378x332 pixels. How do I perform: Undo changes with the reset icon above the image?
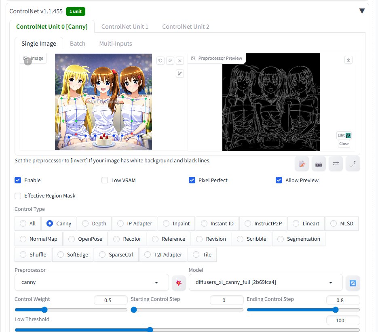(x=160, y=60)
